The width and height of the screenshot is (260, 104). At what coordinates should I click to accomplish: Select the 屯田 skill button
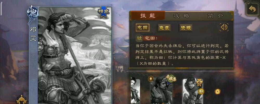tap(142, 28)
